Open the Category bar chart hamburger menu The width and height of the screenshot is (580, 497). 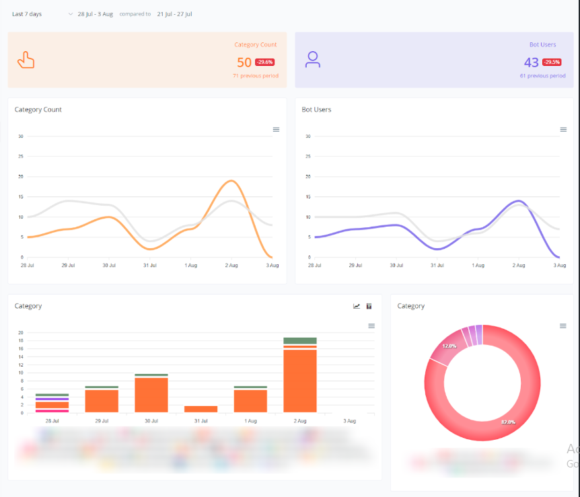[371, 326]
